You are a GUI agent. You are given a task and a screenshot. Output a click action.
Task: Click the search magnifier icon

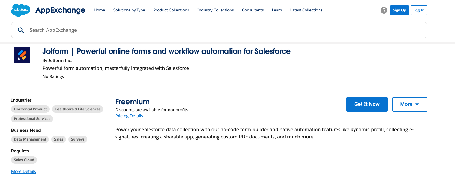[21, 30]
